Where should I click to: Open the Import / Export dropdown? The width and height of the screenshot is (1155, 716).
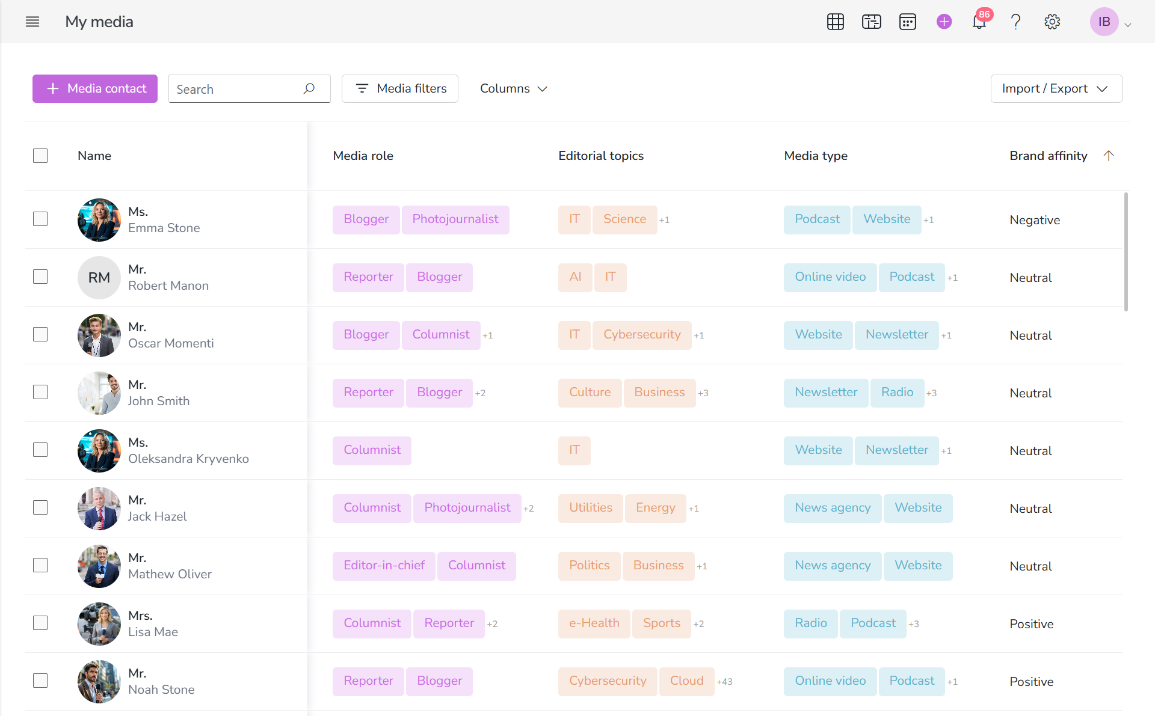pyautogui.click(x=1056, y=88)
